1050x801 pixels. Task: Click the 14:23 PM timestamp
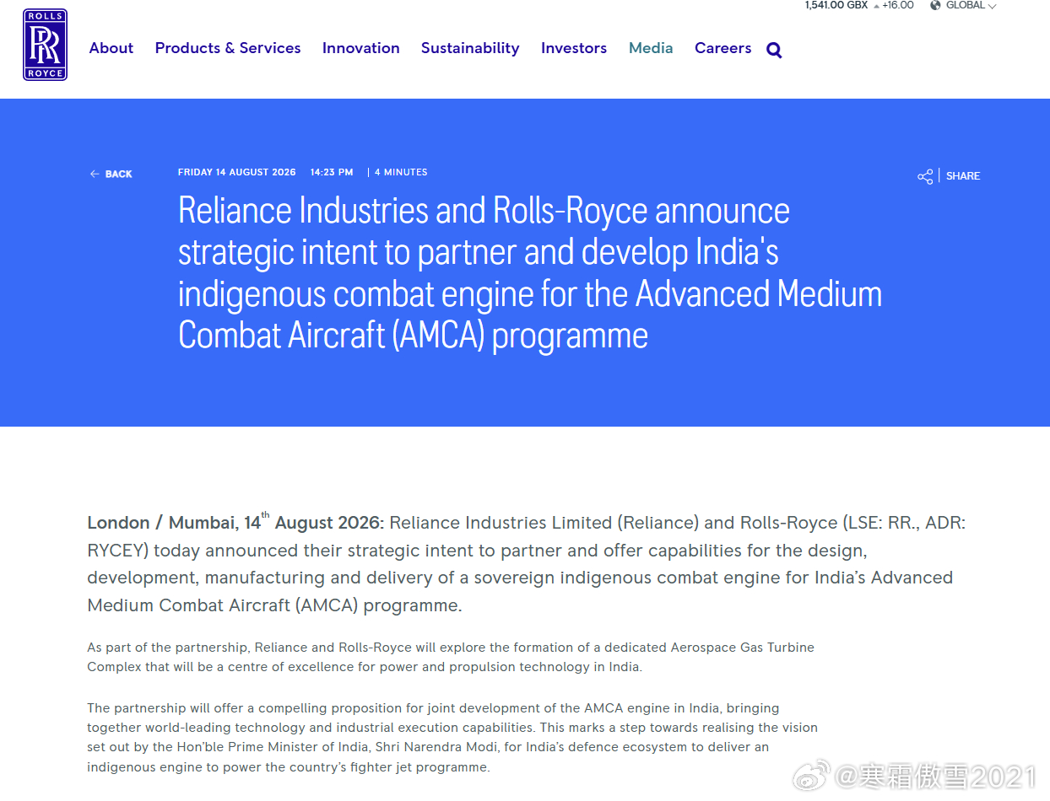332,172
